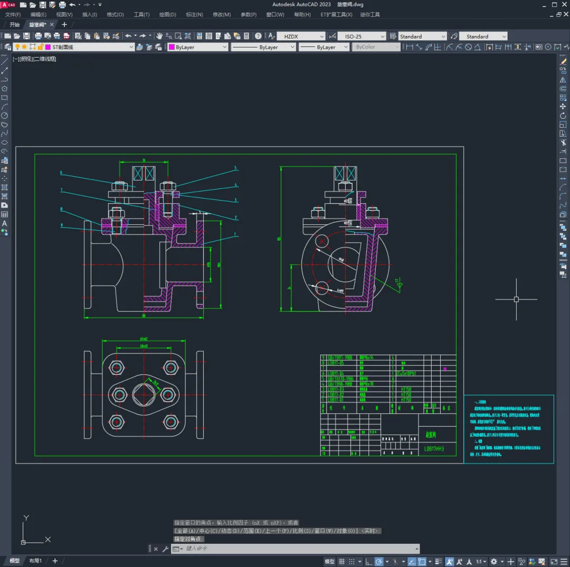This screenshot has width=570, height=567.
Task: Click the DWF export icon
Action: 66,36
